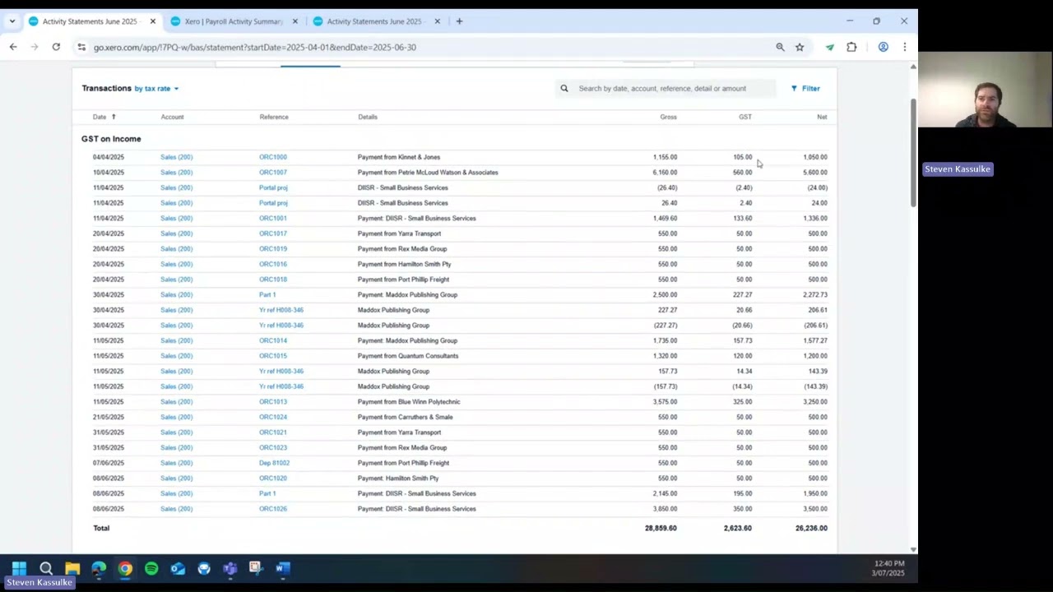Screen dimensions: 1053x592
Task: Open the 'by tax rate' grouping dropdown
Action: (156, 89)
